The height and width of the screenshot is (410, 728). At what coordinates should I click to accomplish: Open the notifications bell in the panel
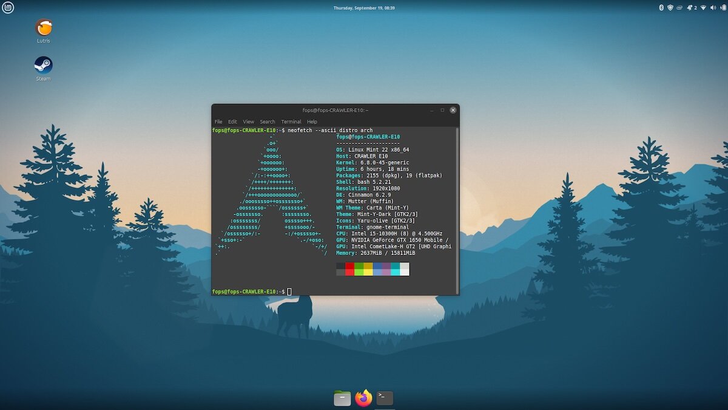coord(689,8)
